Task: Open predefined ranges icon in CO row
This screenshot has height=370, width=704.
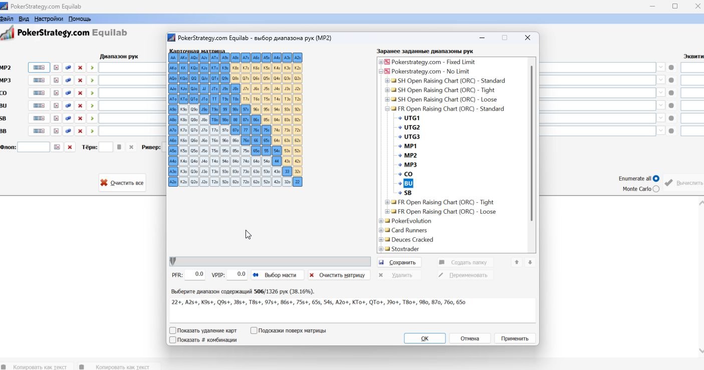Action: (x=56, y=93)
